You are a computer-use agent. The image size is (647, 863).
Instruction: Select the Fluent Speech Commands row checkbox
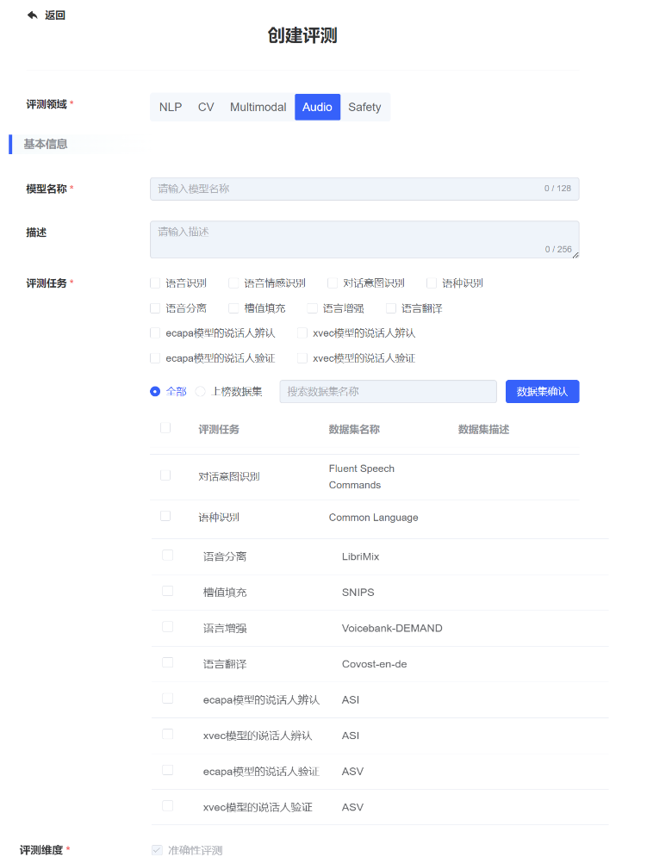(165, 475)
